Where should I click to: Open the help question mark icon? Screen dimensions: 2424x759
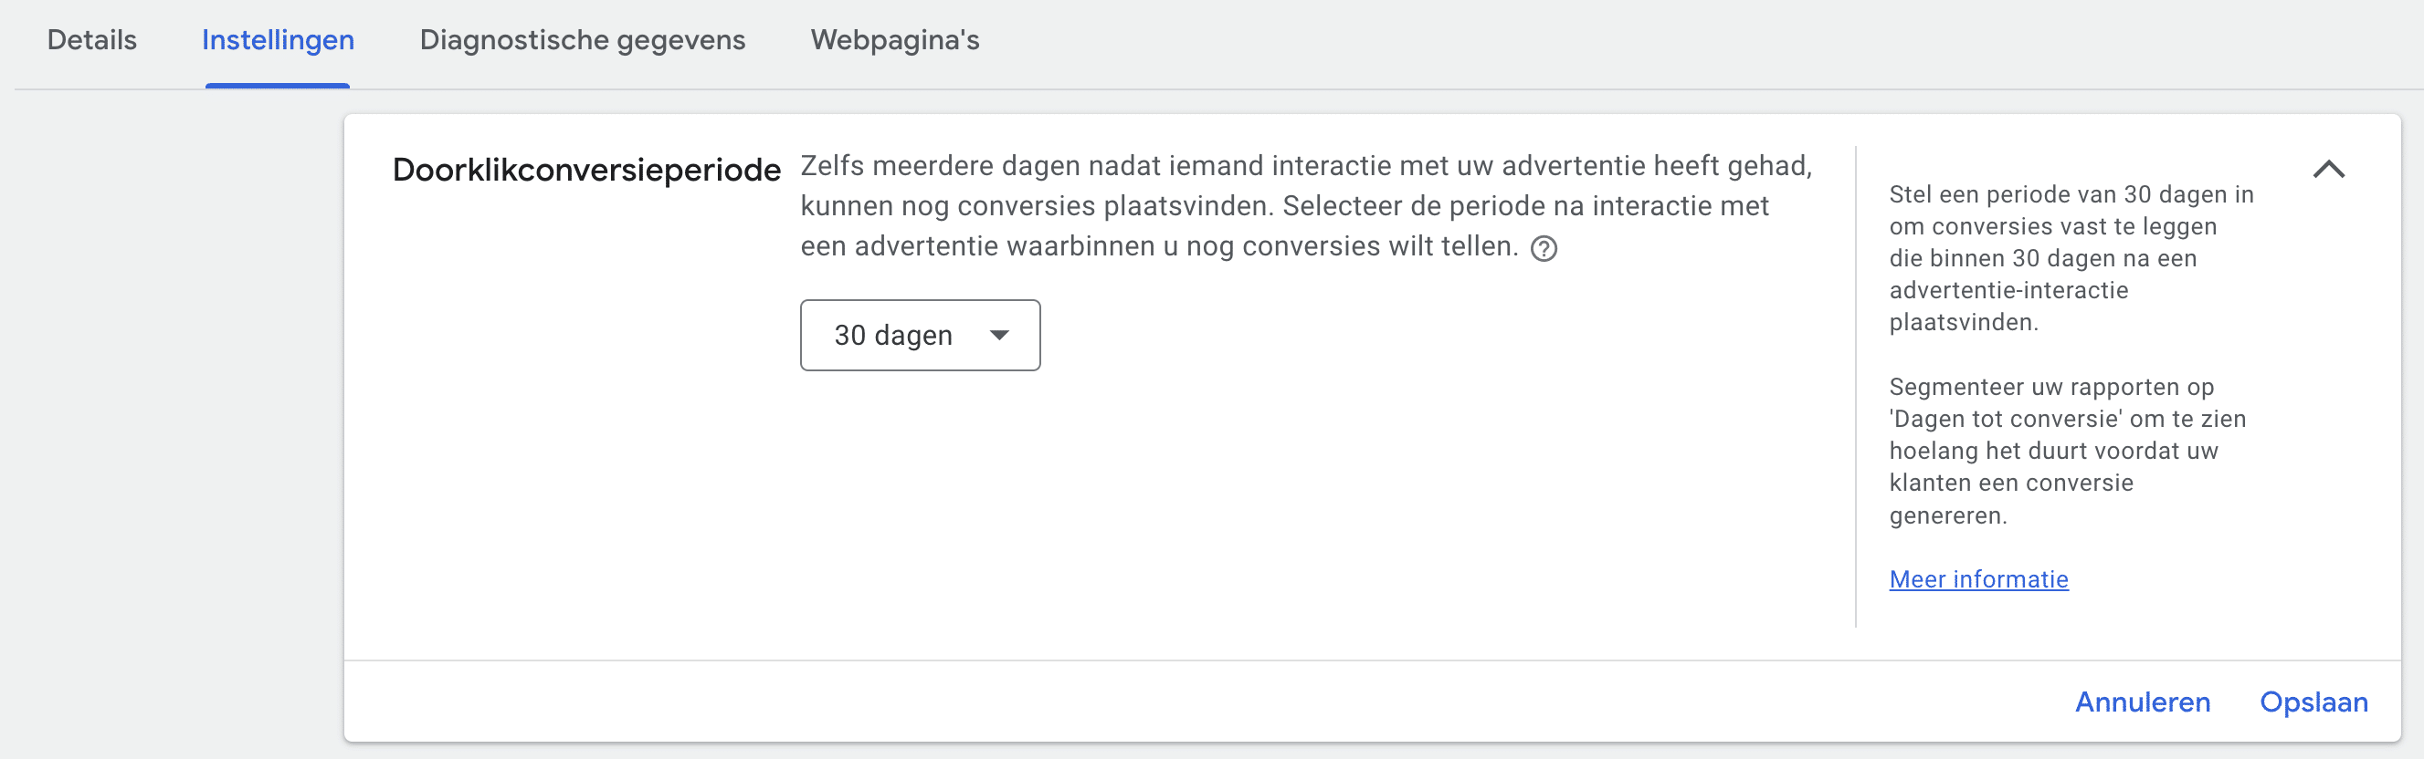point(1544,248)
